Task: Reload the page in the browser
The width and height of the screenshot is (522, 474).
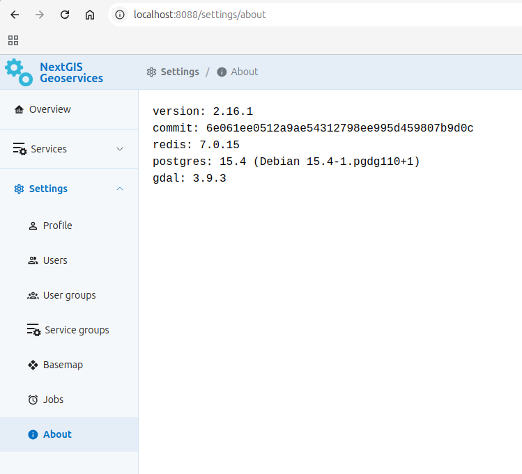Action: coord(65,15)
